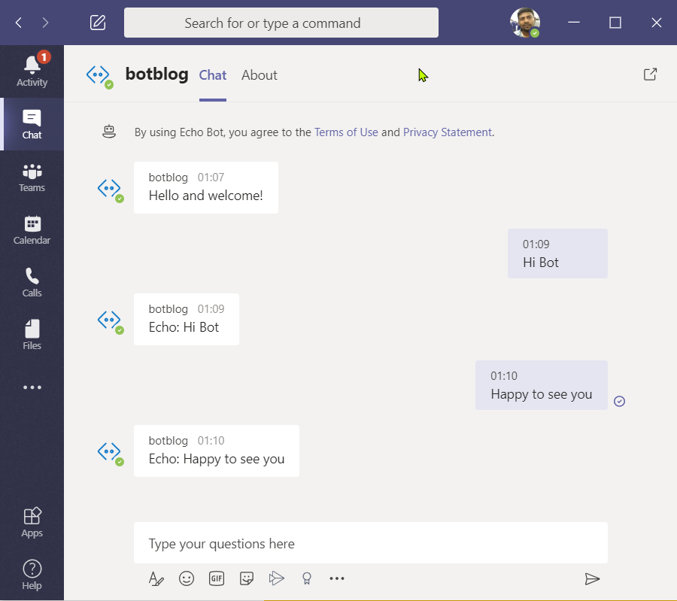Open Apps store in sidebar

[x=32, y=522]
